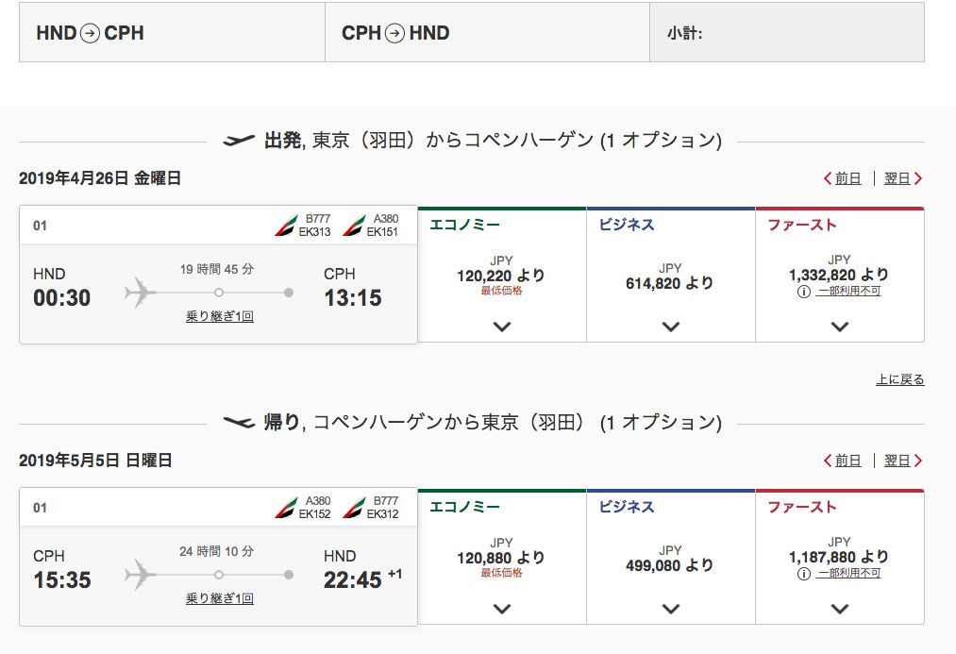Open outbound 乗り継ぎ1回 connection details
This screenshot has height=654, width=956.
(220, 317)
